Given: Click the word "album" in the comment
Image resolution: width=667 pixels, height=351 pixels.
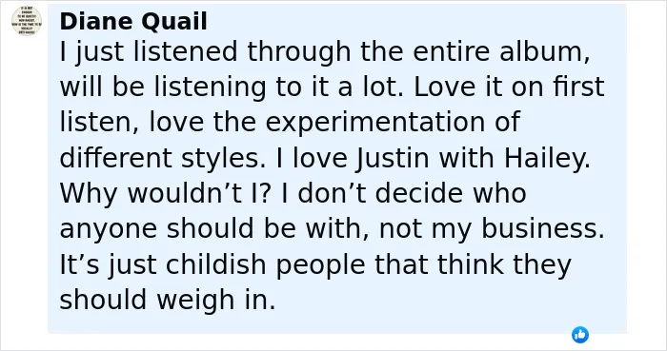Looking at the screenshot, I should point(544,51).
